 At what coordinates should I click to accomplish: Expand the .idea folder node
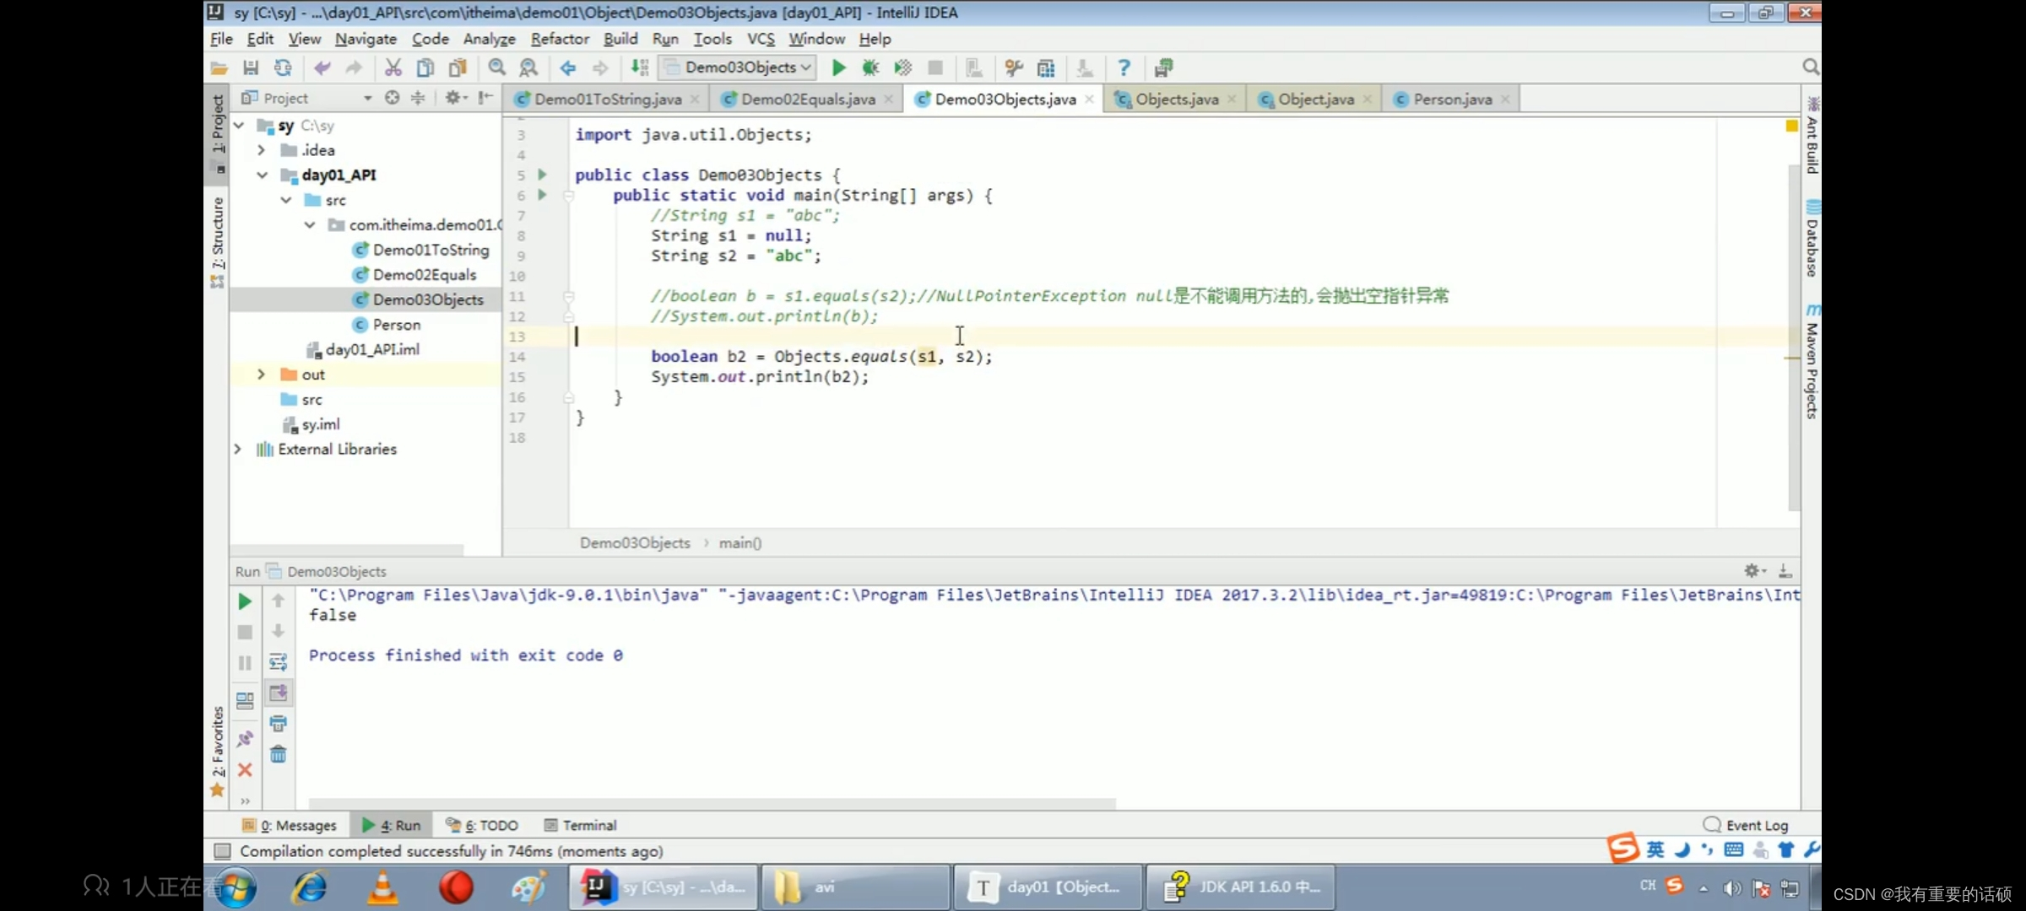[x=262, y=150]
